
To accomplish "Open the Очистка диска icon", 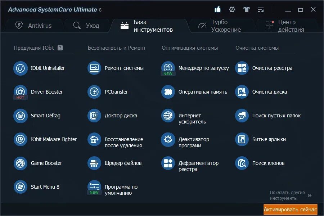I will (x=242, y=92).
